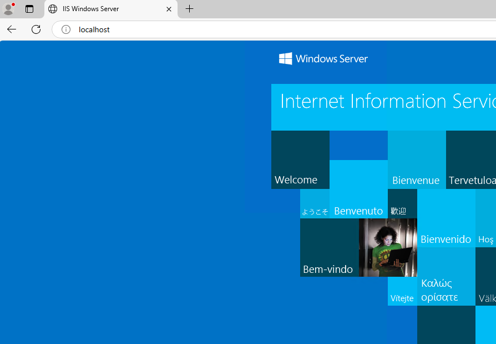The width and height of the screenshot is (496, 344).
Task: Click the Καλώς ορίσατε tile
Action: click(x=446, y=277)
